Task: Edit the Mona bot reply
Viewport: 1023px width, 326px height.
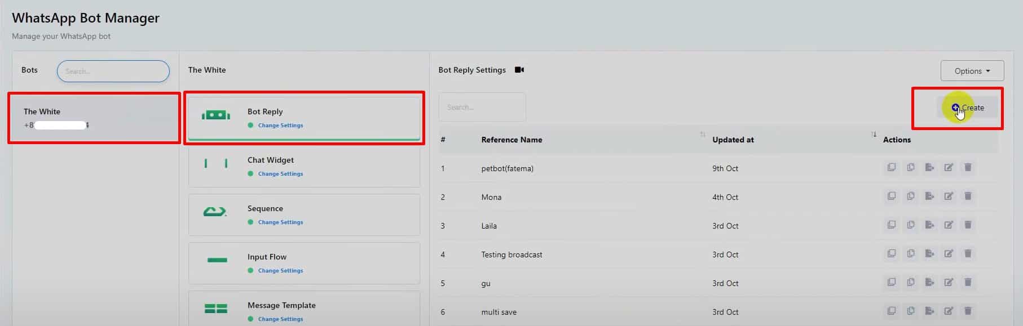Action: point(949,197)
